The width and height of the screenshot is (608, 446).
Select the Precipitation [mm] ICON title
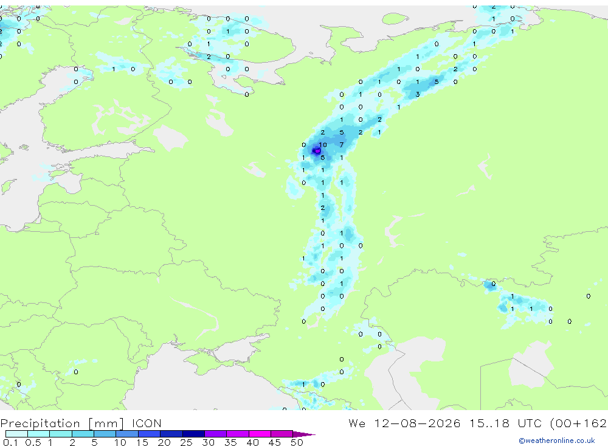pos(81,423)
